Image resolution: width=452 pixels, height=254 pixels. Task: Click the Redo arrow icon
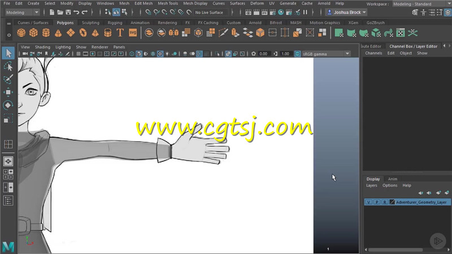pos(84,12)
